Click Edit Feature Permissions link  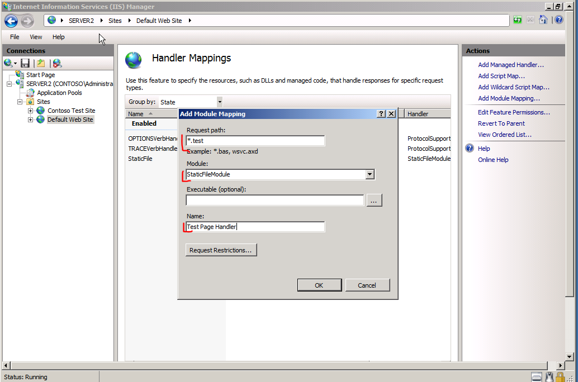pyautogui.click(x=514, y=112)
